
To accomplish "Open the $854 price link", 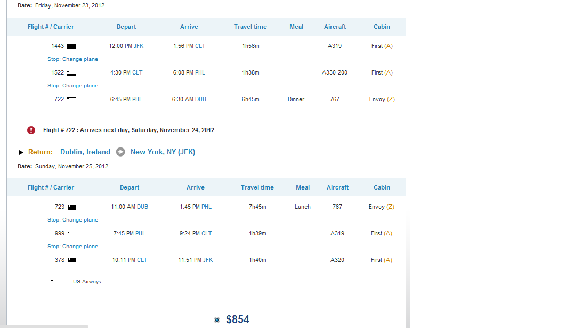I will [x=238, y=319].
